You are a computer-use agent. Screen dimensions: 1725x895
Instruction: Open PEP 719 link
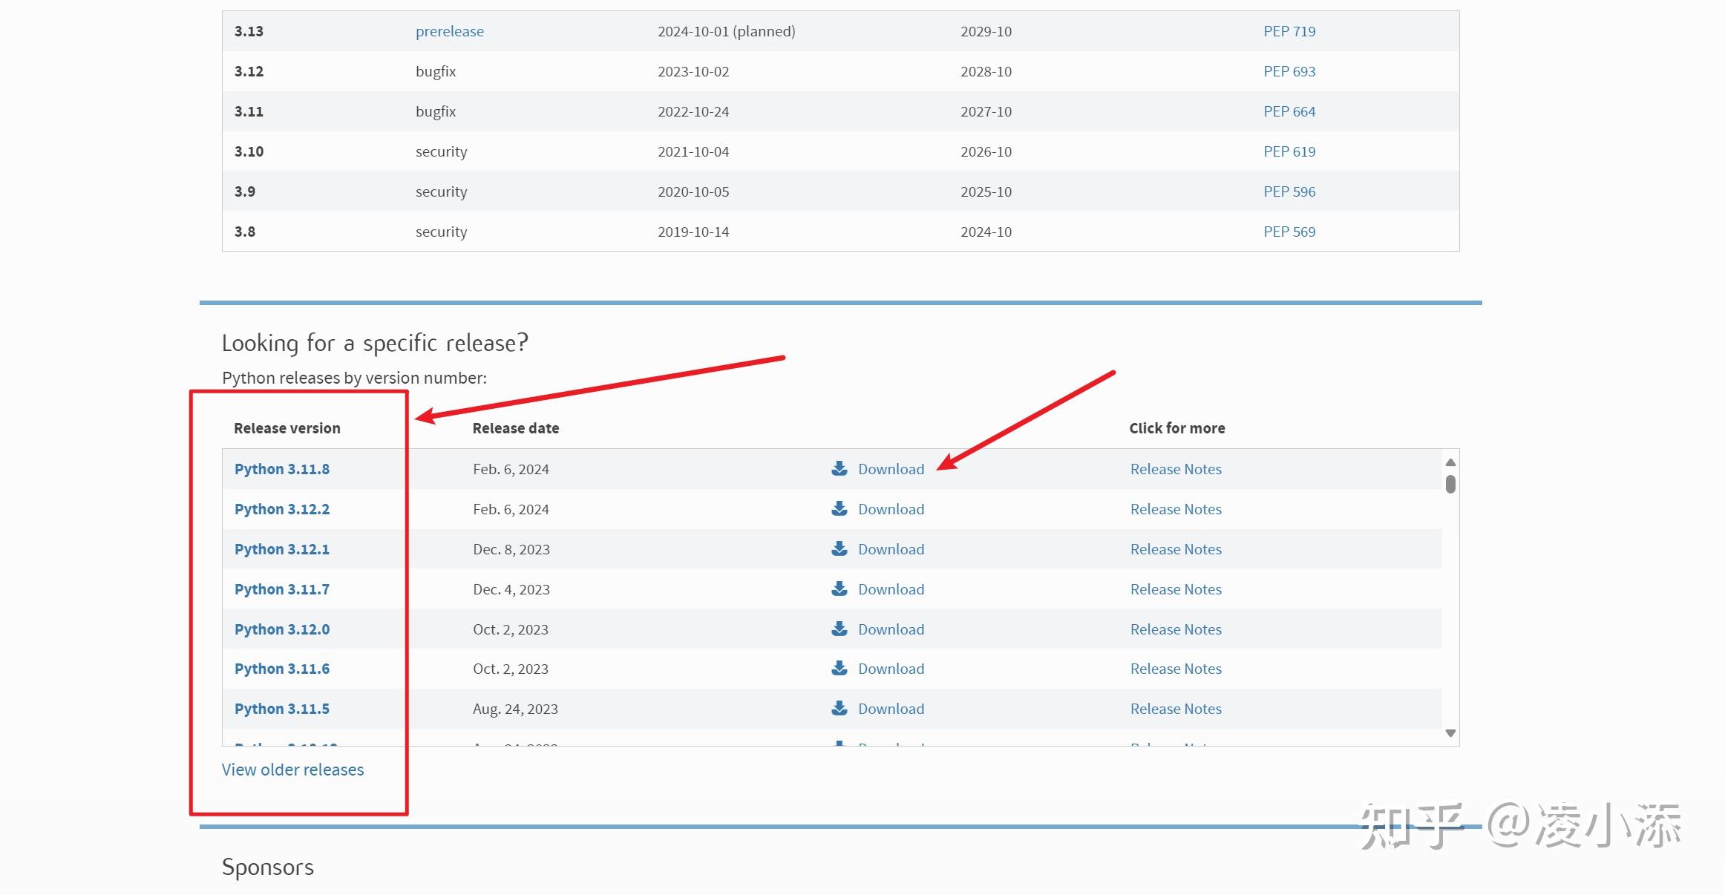1289,31
